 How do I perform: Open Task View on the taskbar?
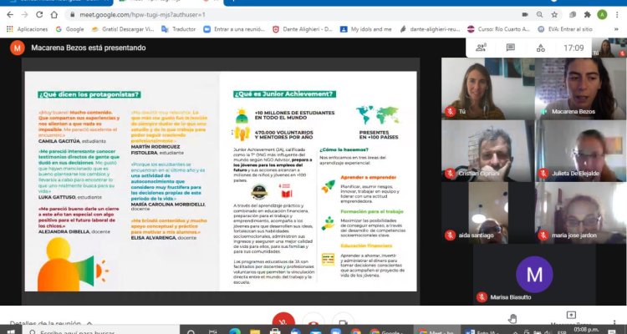[x=212, y=331]
